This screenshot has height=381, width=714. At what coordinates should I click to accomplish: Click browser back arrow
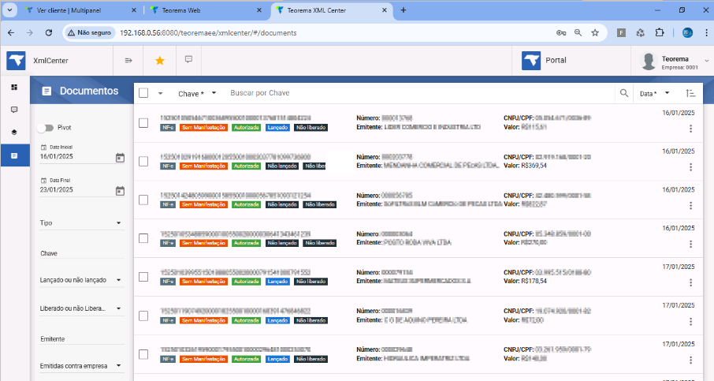[x=11, y=33]
